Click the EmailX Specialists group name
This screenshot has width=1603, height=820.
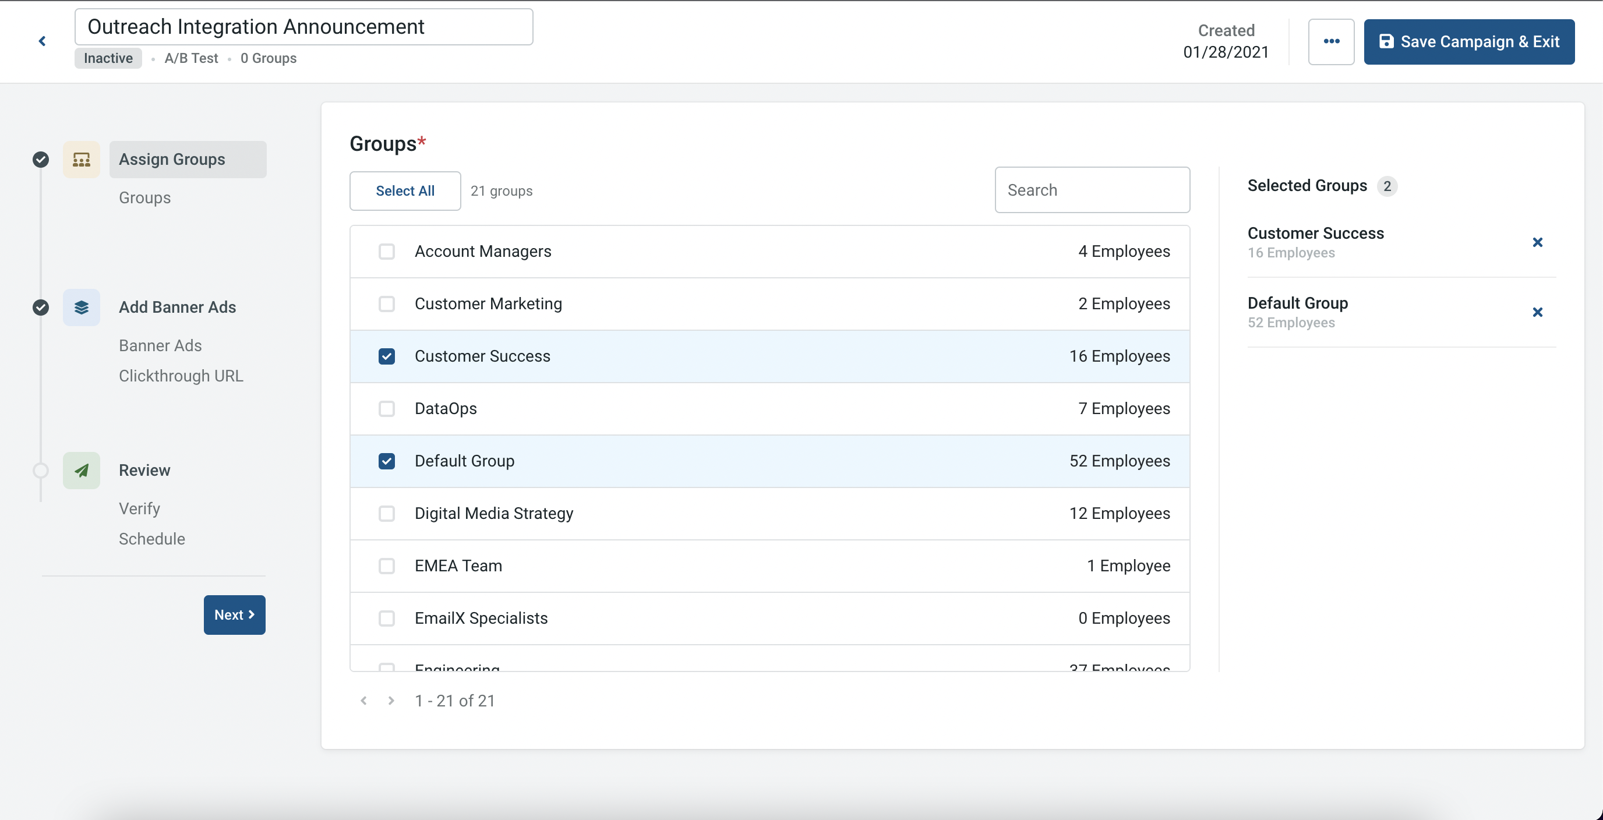tap(481, 618)
